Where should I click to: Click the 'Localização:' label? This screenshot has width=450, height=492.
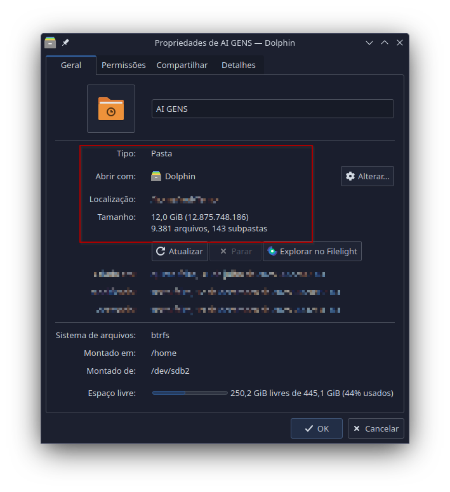[x=113, y=200]
